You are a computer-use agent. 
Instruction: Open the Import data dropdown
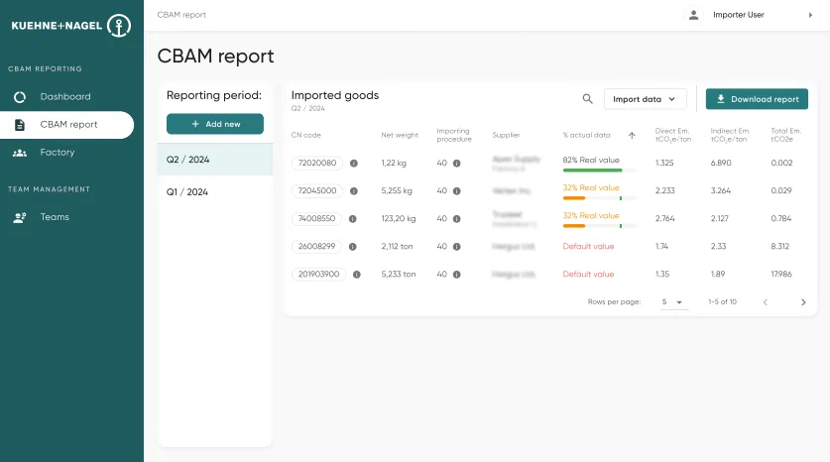(645, 99)
